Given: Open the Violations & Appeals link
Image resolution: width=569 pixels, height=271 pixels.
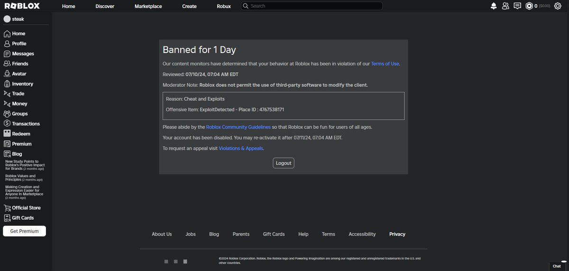Looking at the screenshot, I should tap(241, 149).
